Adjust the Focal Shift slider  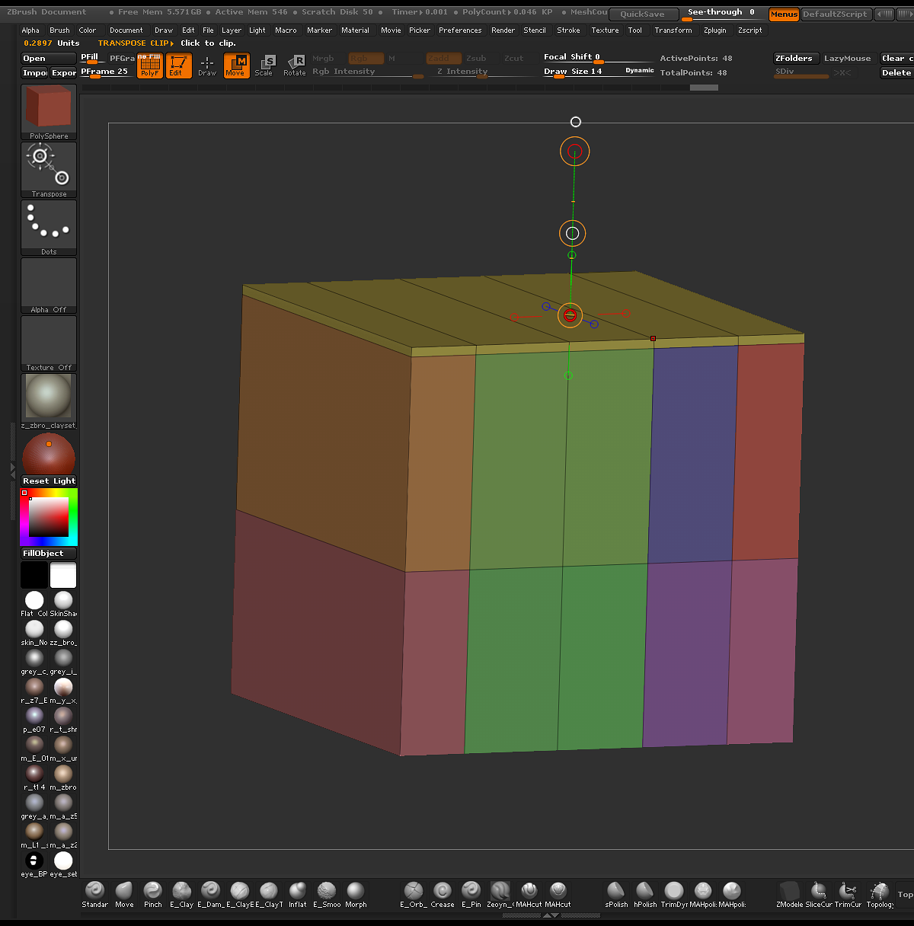coord(599,58)
